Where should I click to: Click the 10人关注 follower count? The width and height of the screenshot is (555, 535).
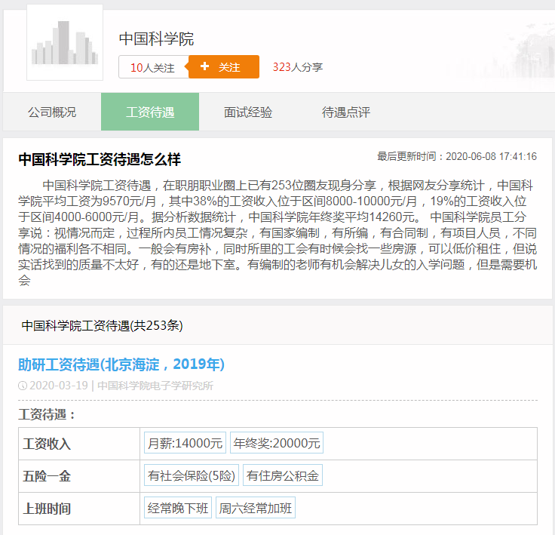[152, 67]
